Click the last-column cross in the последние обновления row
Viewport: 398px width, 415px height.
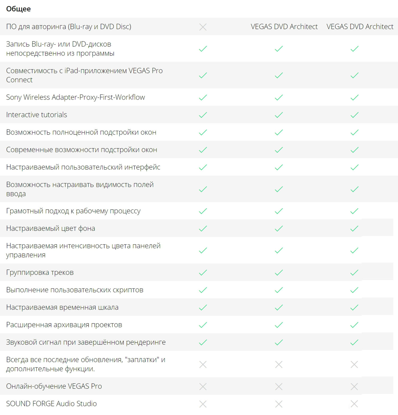(x=354, y=364)
